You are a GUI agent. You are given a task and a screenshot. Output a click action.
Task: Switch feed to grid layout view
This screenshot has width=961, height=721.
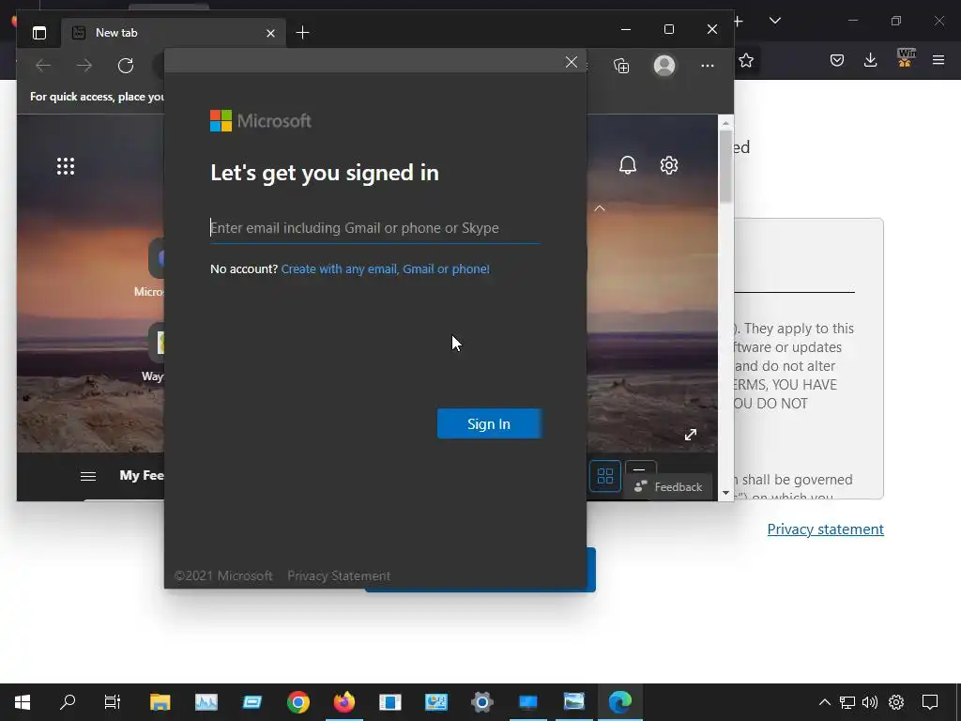click(605, 476)
